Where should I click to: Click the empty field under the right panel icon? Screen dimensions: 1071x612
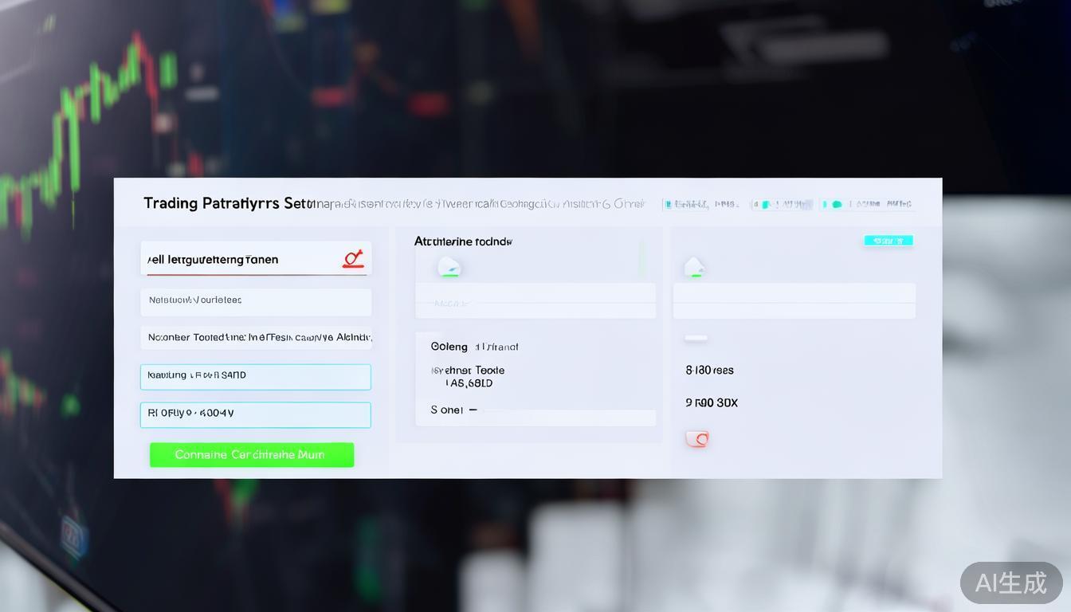point(794,303)
